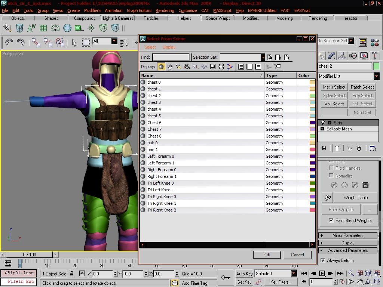Image resolution: width=383 pixels, height=287 pixels.
Task: Toggle Absolute transform type-in mode
Action: [82, 274]
